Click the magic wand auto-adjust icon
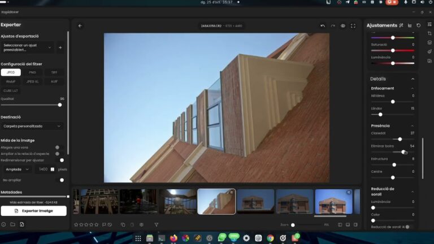The height and width of the screenshot is (244, 434). coord(401,25)
